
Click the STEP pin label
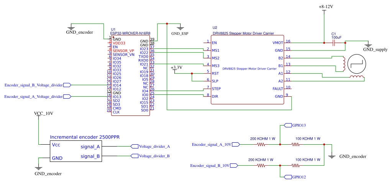tap(216, 89)
